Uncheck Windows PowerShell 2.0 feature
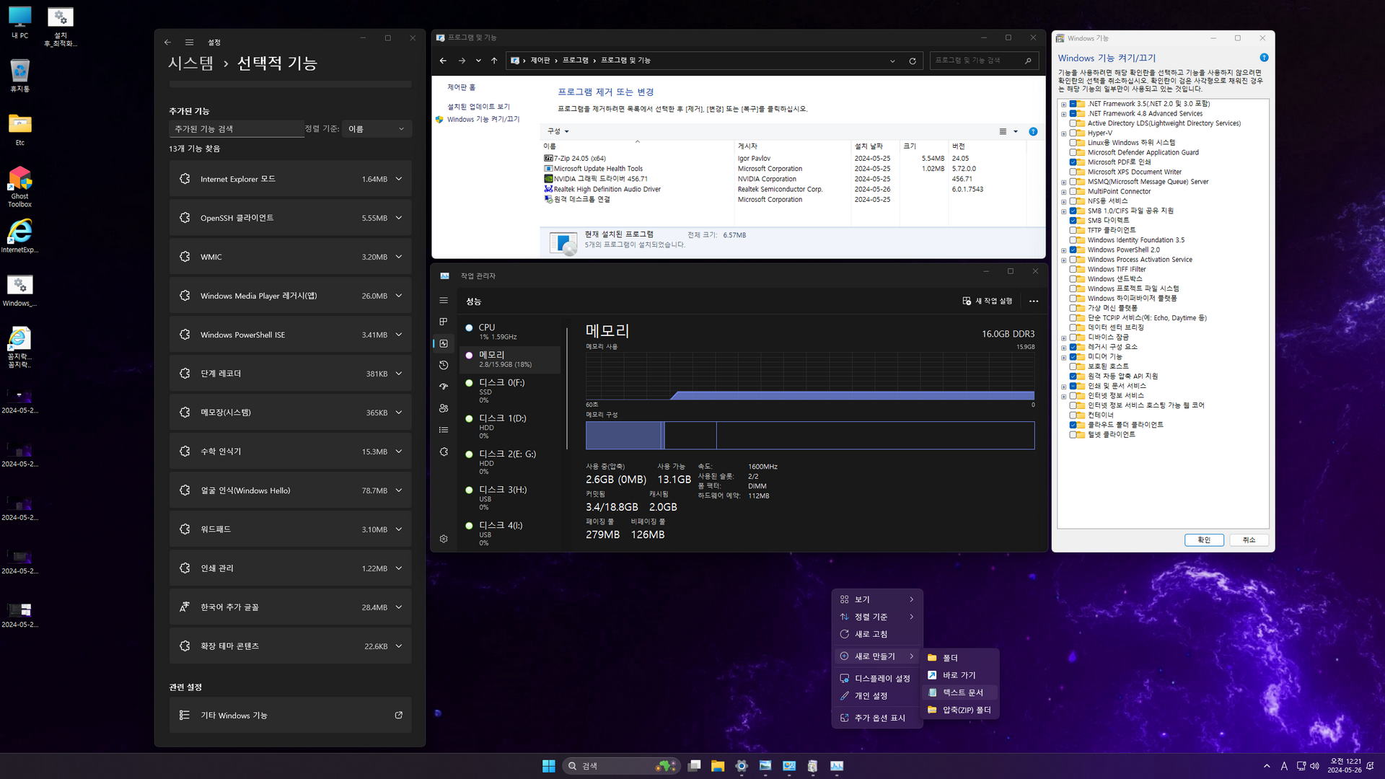Screen dimensions: 1385x779 click(1073, 250)
